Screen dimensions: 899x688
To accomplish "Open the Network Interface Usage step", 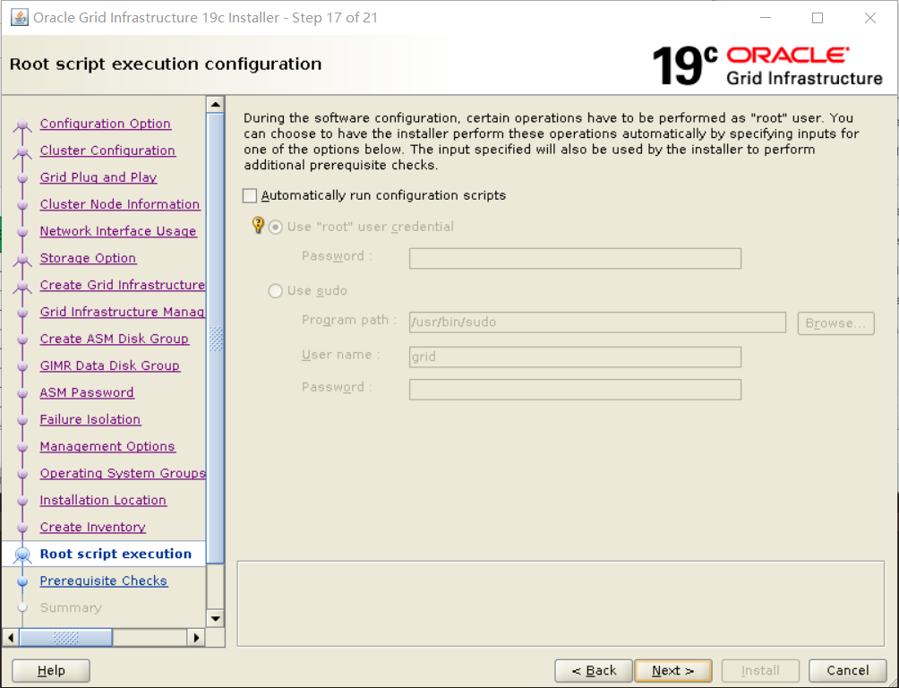I will click(118, 231).
